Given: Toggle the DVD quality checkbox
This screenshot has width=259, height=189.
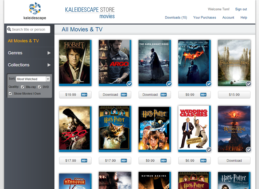Looking at the screenshot, I should [x=39, y=87].
